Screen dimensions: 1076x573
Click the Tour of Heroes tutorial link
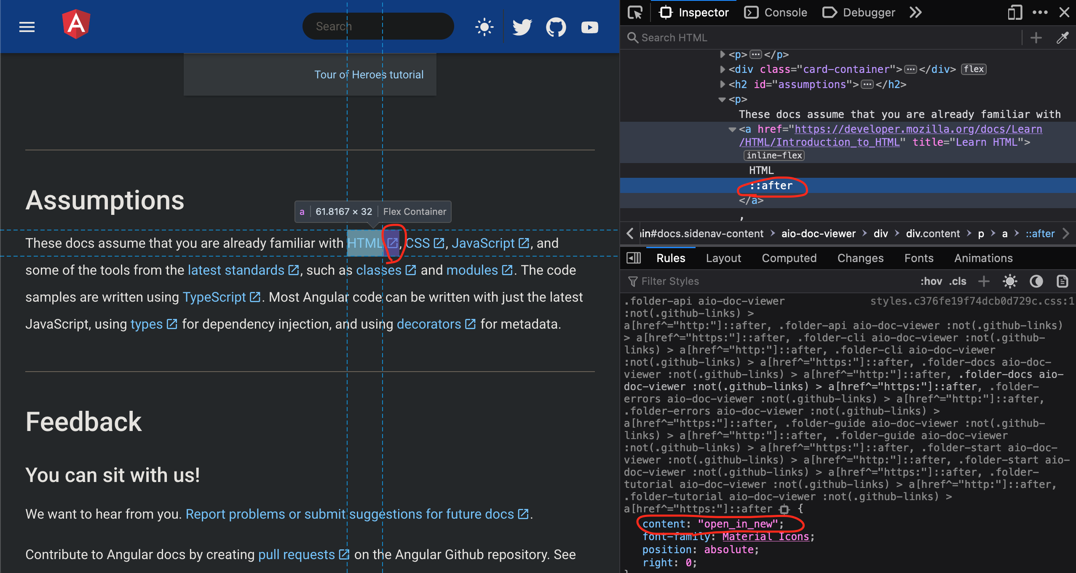coord(369,75)
